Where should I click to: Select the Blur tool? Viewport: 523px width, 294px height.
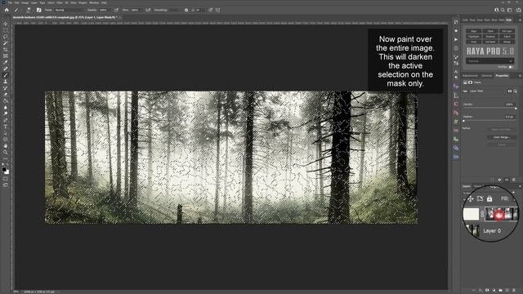click(x=6, y=107)
